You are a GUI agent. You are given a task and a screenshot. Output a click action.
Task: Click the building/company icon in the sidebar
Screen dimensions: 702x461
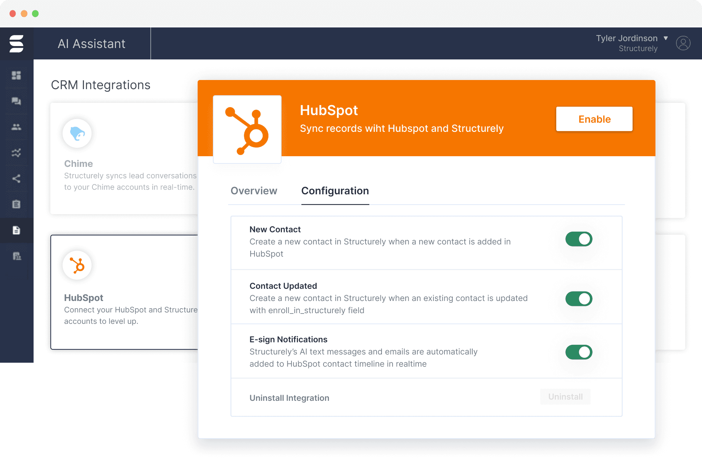16,256
